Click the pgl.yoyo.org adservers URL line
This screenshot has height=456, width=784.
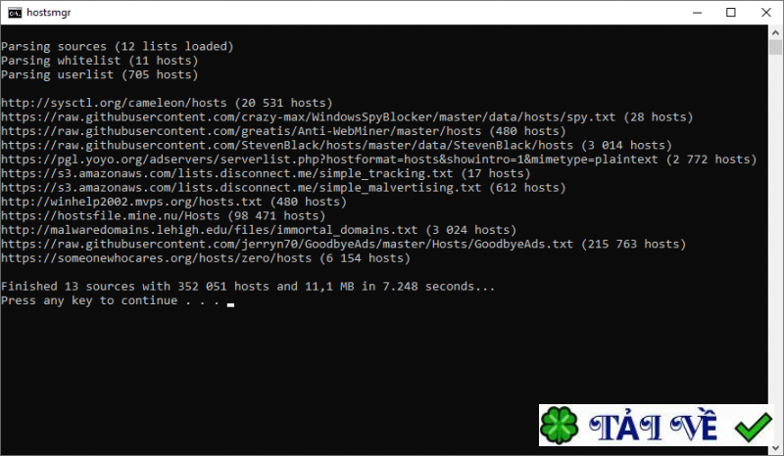tap(379, 160)
